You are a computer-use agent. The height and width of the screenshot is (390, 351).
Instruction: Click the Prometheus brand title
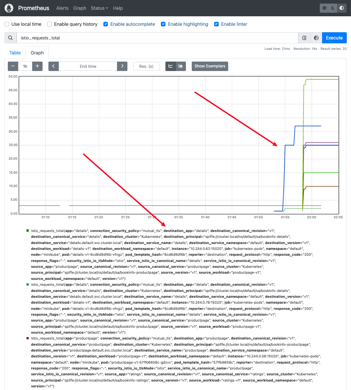34,8
